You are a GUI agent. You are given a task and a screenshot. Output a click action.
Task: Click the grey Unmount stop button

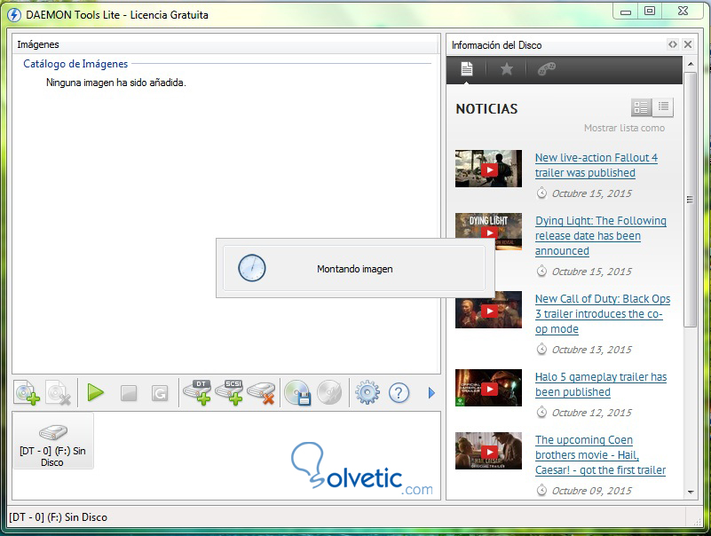click(x=129, y=393)
